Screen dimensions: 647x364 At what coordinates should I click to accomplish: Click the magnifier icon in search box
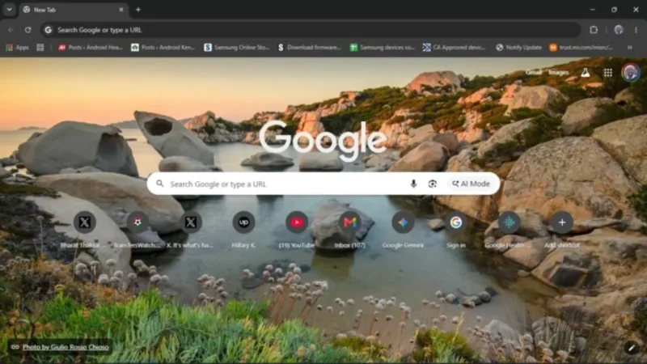click(x=160, y=184)
